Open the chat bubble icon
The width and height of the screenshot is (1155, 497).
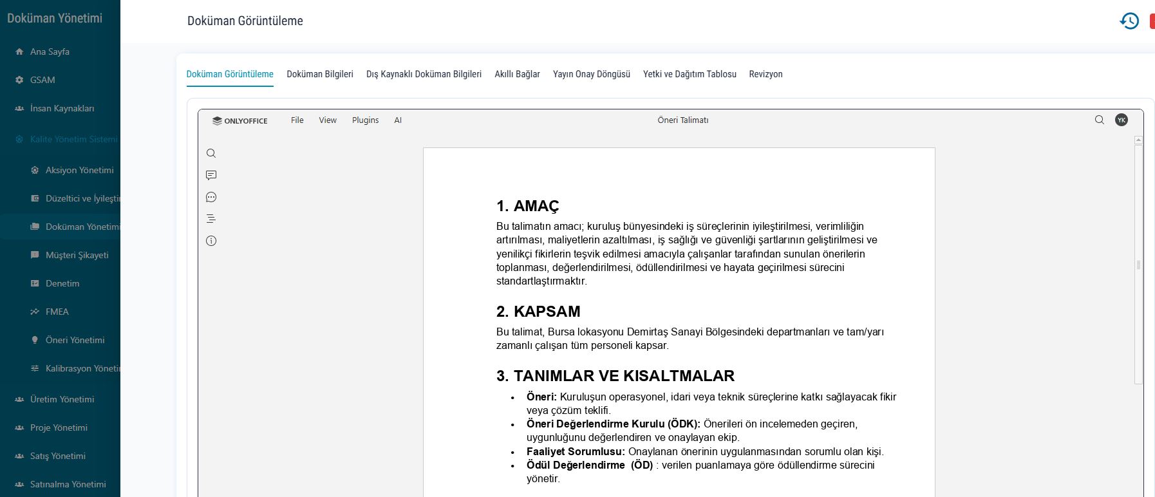211,197
